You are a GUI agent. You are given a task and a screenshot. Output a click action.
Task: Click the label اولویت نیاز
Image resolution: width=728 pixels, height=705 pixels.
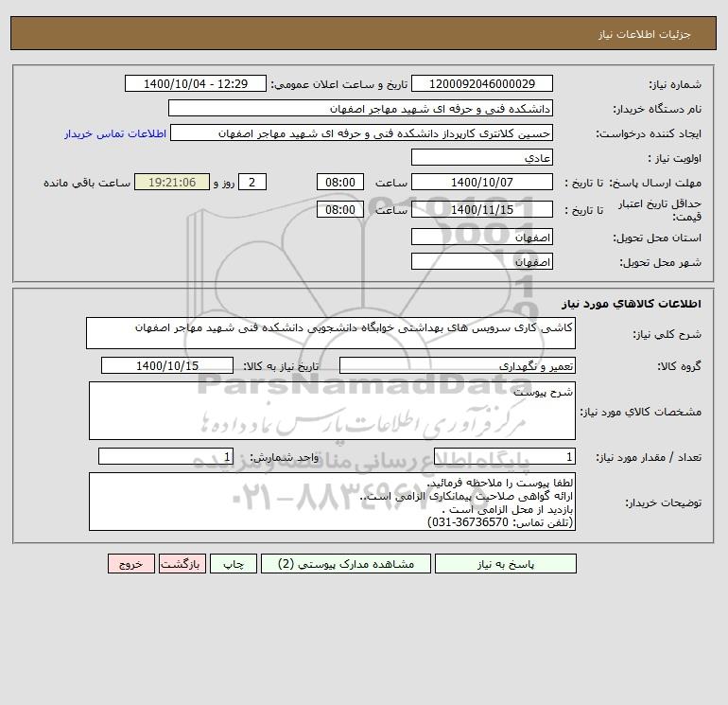click(x=675, y=158)
